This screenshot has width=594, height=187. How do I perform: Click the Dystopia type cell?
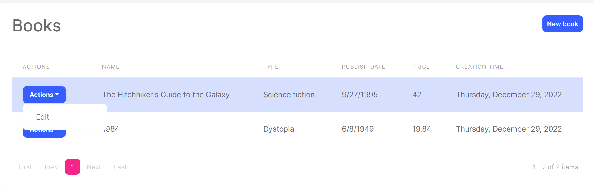278,129
